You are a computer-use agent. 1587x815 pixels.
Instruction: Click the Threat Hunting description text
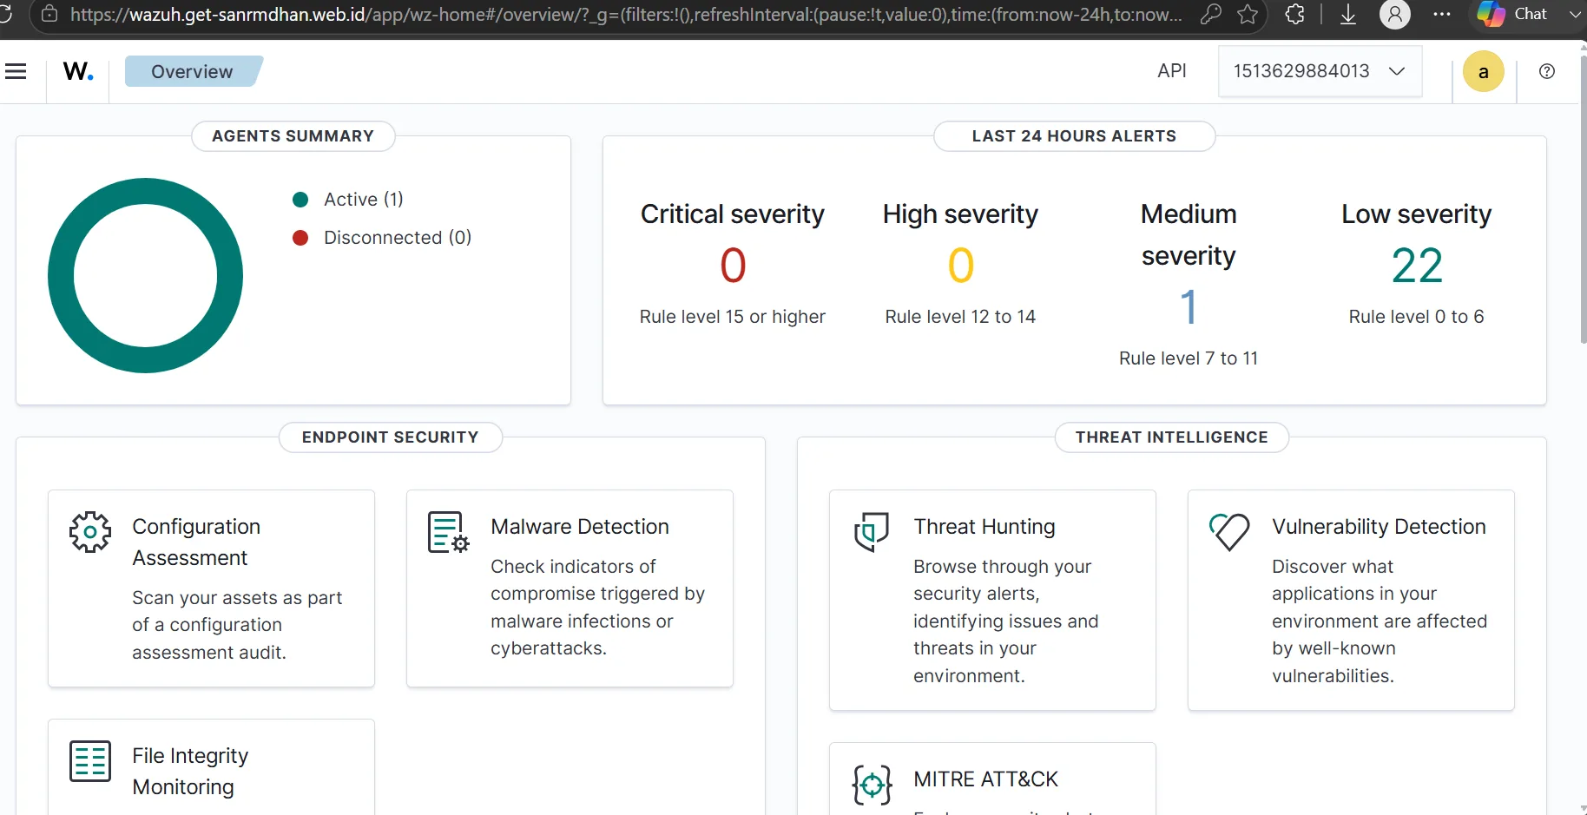[x=1005, y=621]
